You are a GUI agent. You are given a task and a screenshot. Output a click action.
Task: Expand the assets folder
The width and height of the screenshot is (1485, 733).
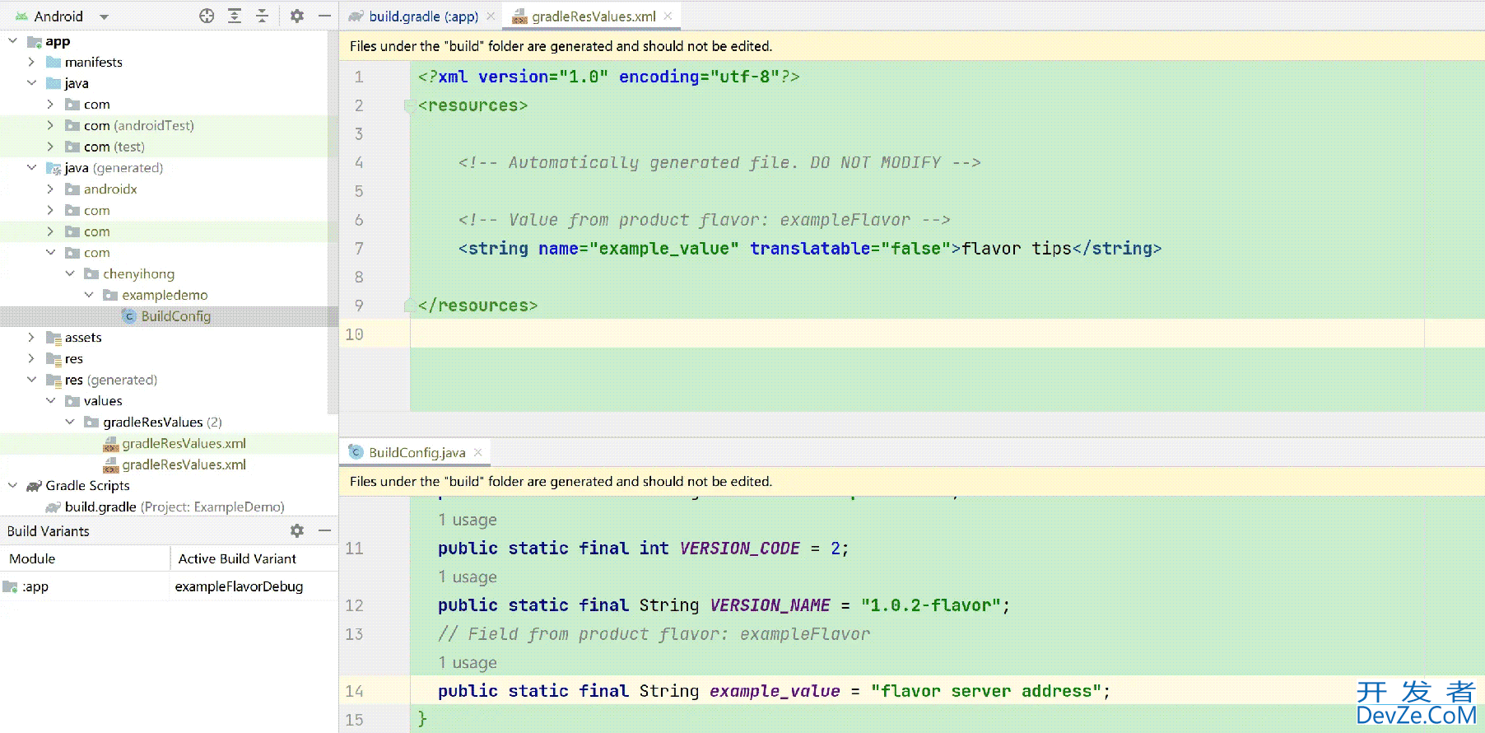(31, 337)
